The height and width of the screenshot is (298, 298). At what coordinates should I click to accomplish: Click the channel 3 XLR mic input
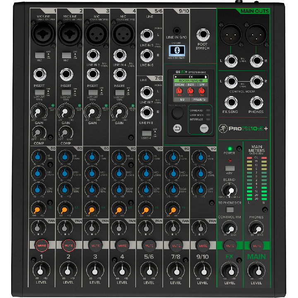[x=96, y=34]
